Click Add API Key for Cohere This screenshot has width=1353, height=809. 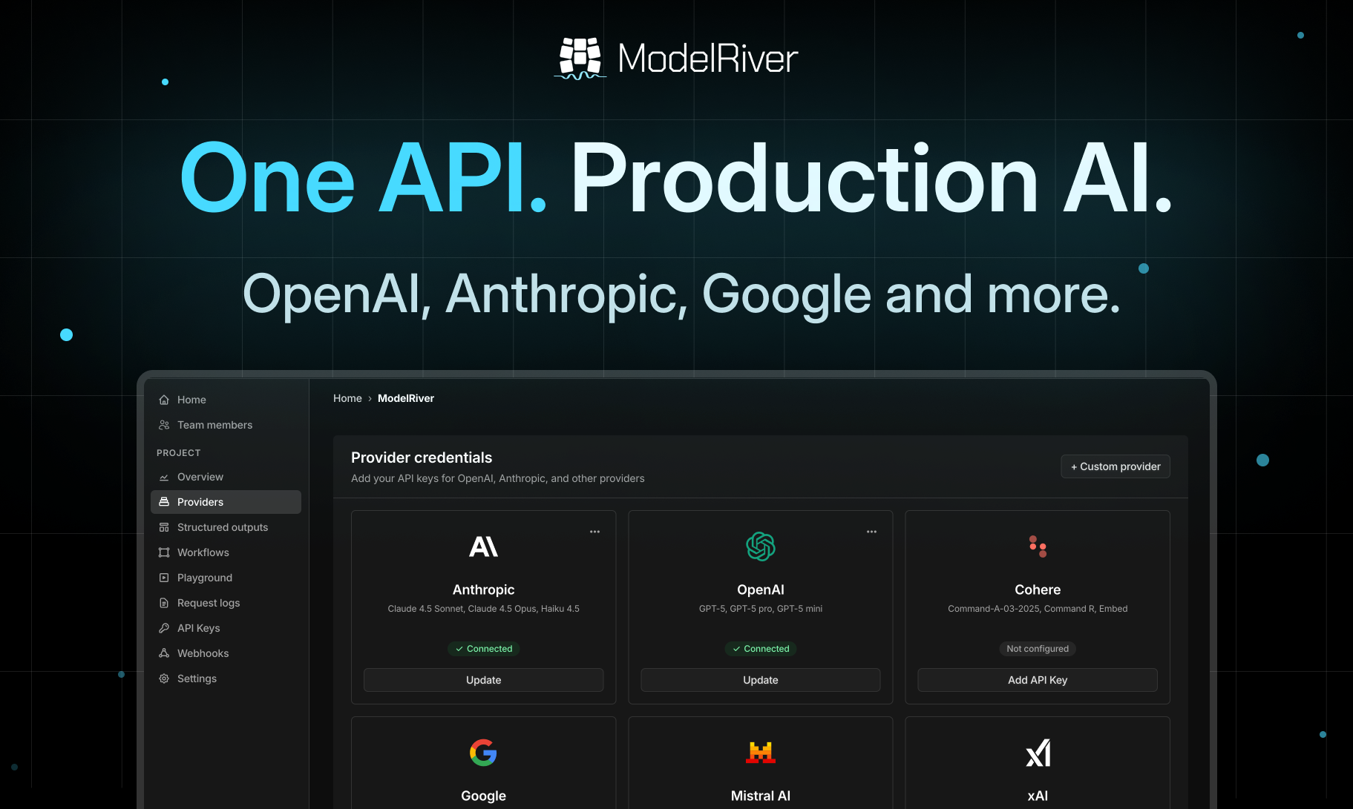[1037, 680]
